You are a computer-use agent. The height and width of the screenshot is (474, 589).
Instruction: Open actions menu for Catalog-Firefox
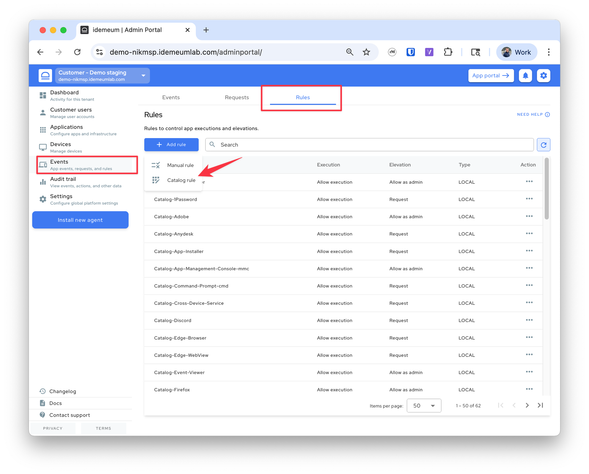[529, 390]
